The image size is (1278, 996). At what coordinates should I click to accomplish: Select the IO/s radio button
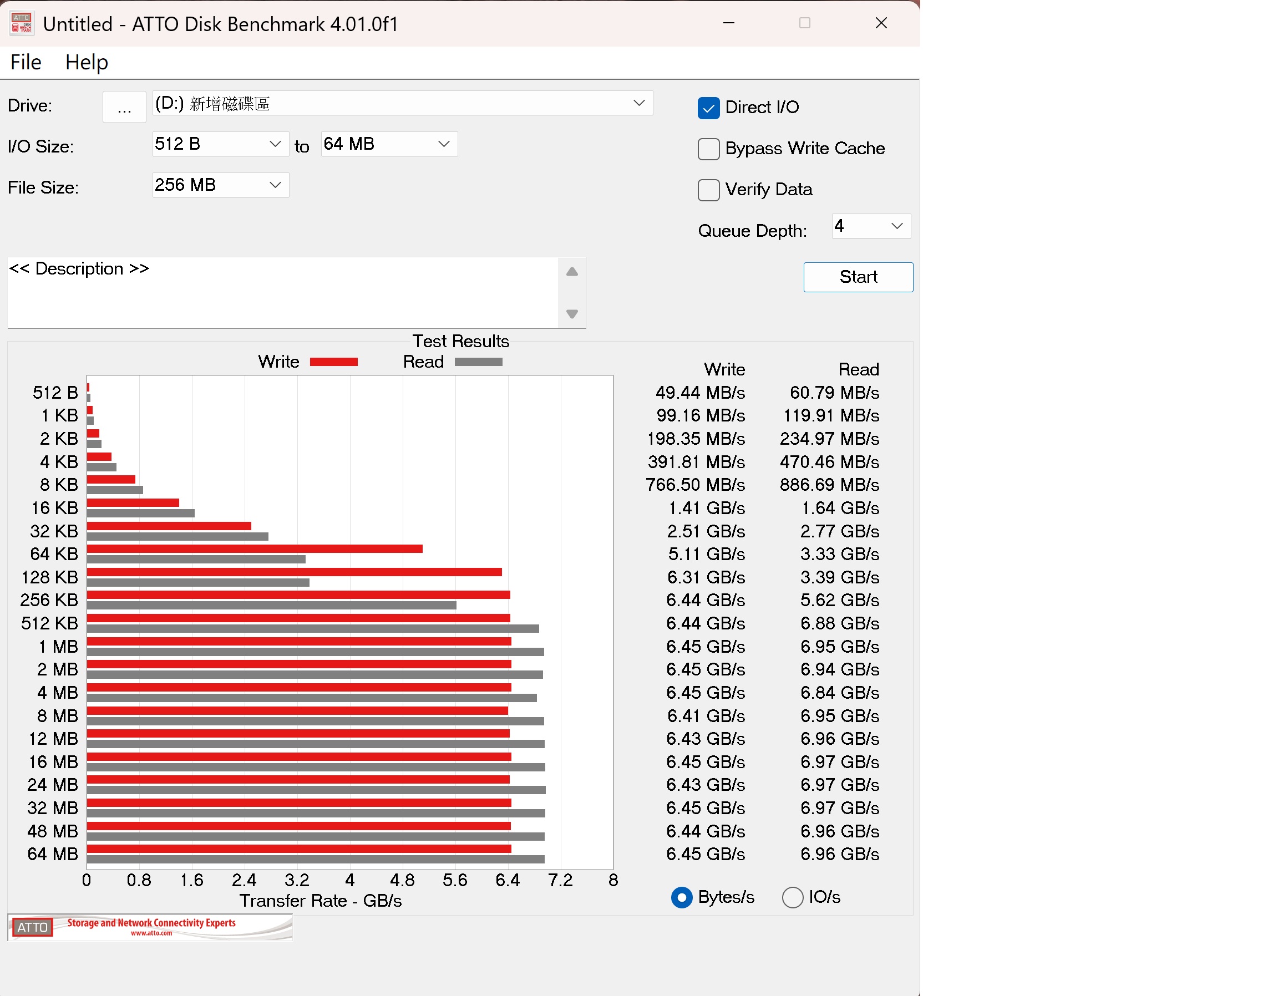pos(792,897)
